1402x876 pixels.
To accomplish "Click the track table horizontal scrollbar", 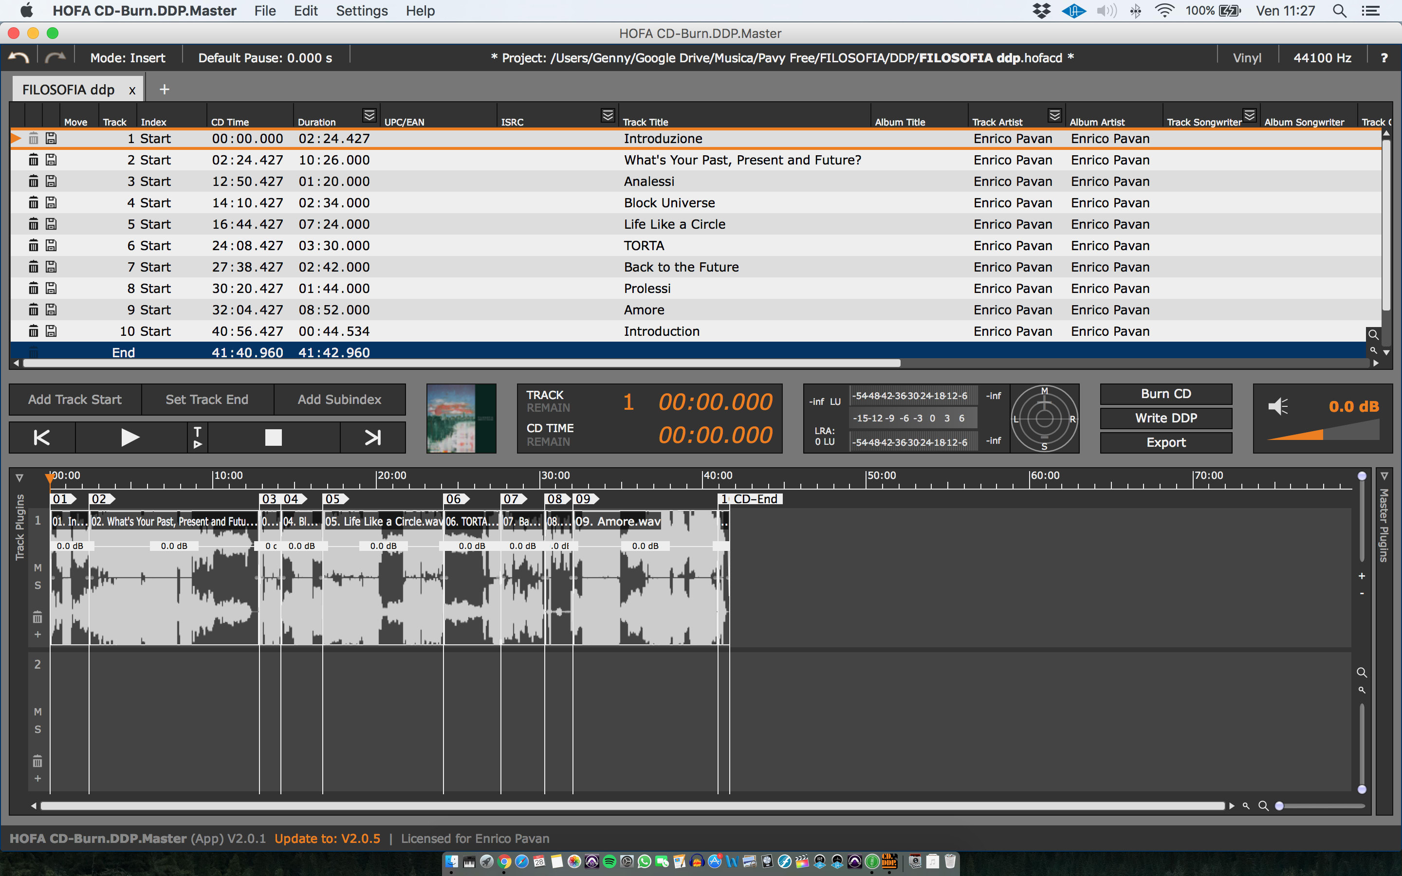I will [461, 363].
